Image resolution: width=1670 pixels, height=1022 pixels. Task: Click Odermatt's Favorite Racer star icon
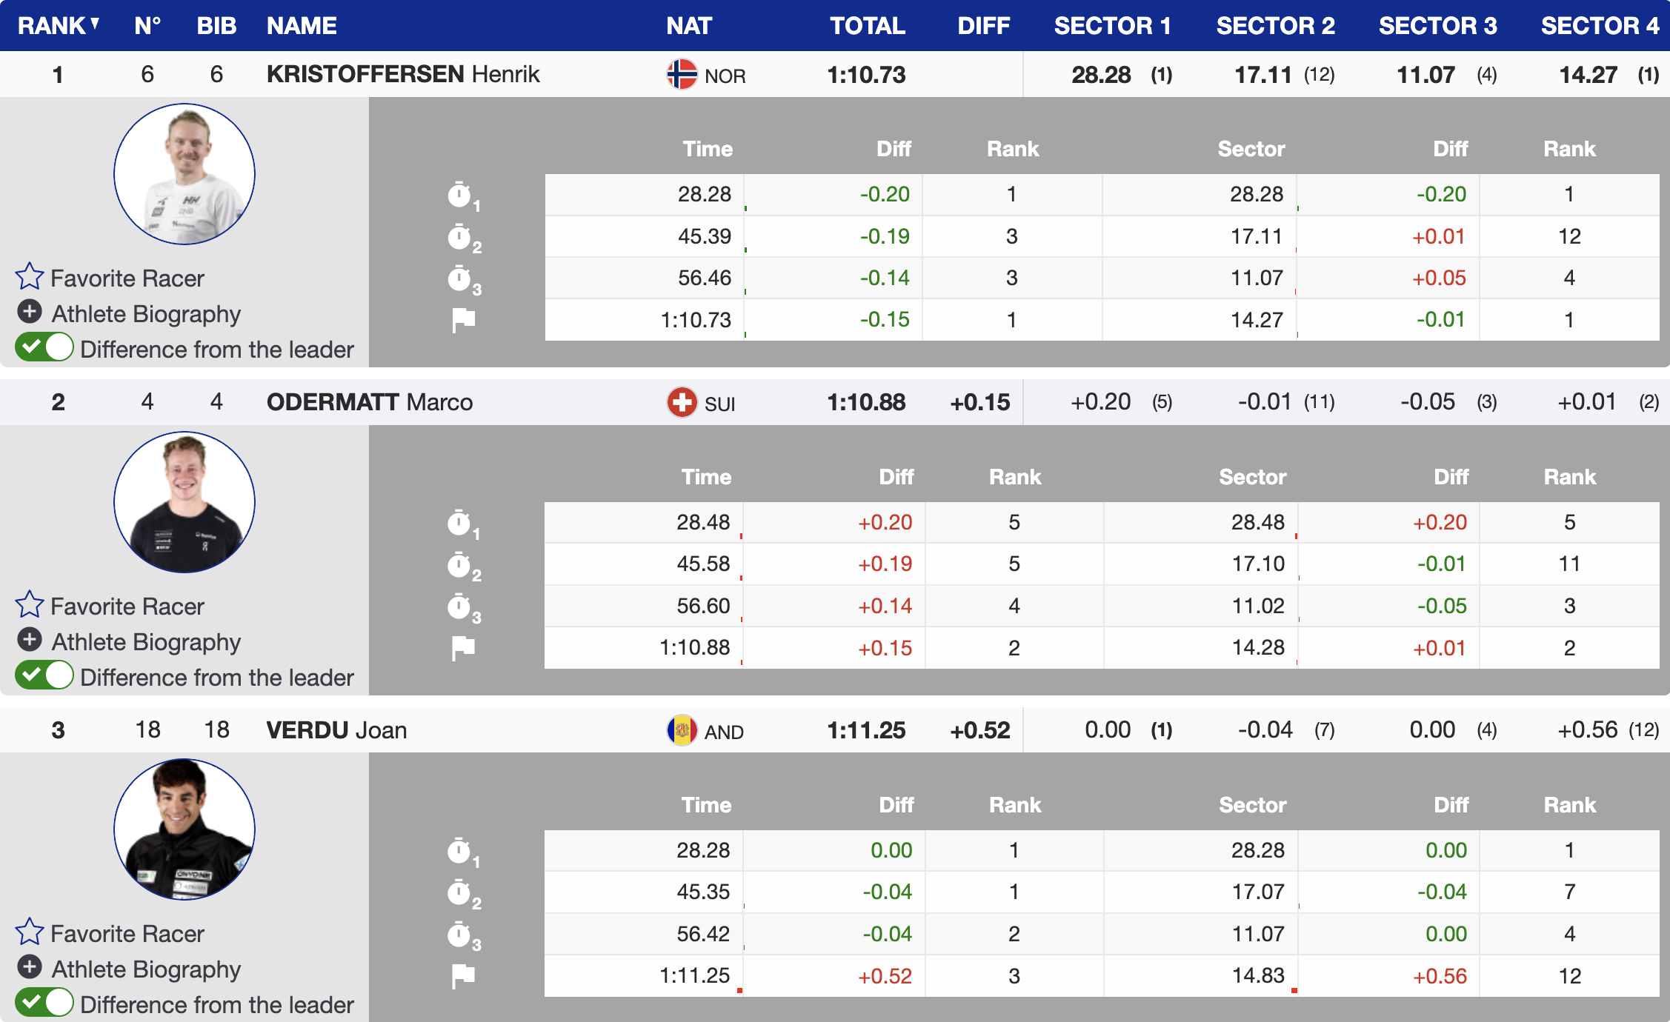(30, 605)
